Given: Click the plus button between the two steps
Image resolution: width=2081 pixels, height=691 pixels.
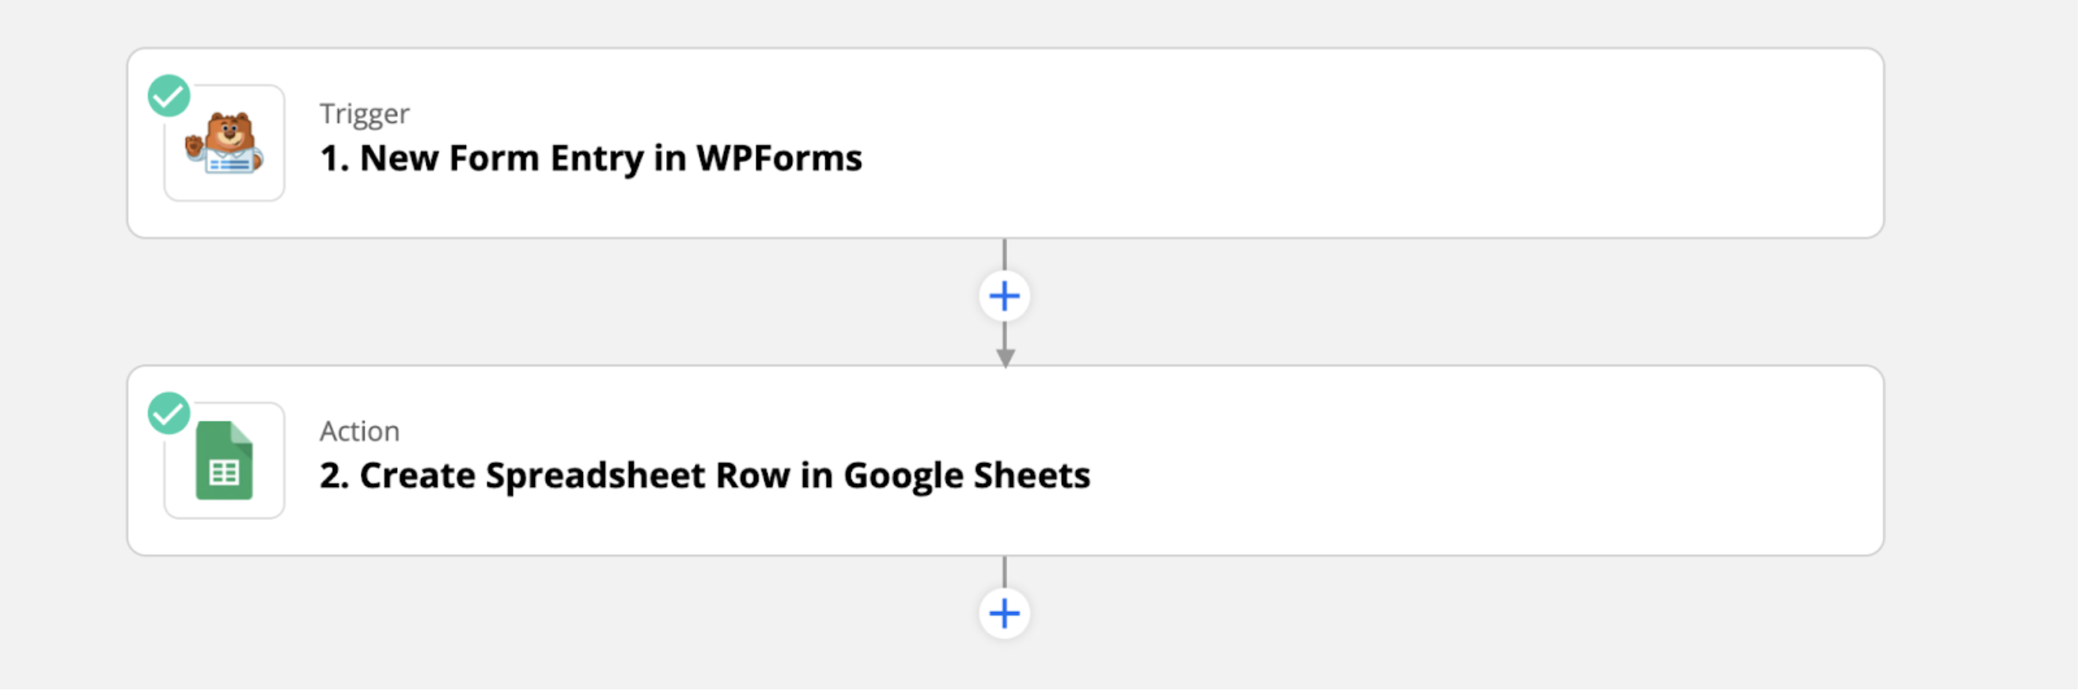Looking at the screenshot, I should pos(1005,296).
